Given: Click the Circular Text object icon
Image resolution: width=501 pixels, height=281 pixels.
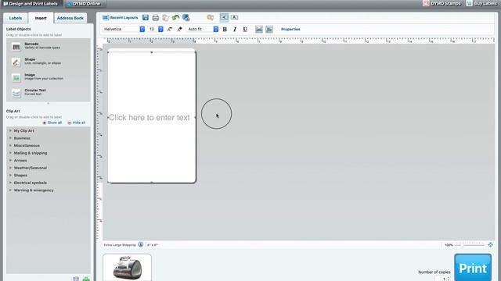Looking at the screenshot, I should pyautogui.click(x=16, y=93).
